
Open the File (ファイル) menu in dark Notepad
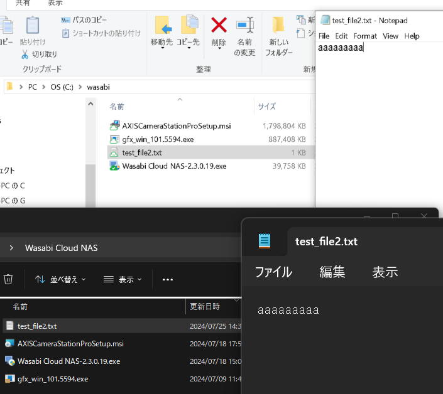point(273,272)
